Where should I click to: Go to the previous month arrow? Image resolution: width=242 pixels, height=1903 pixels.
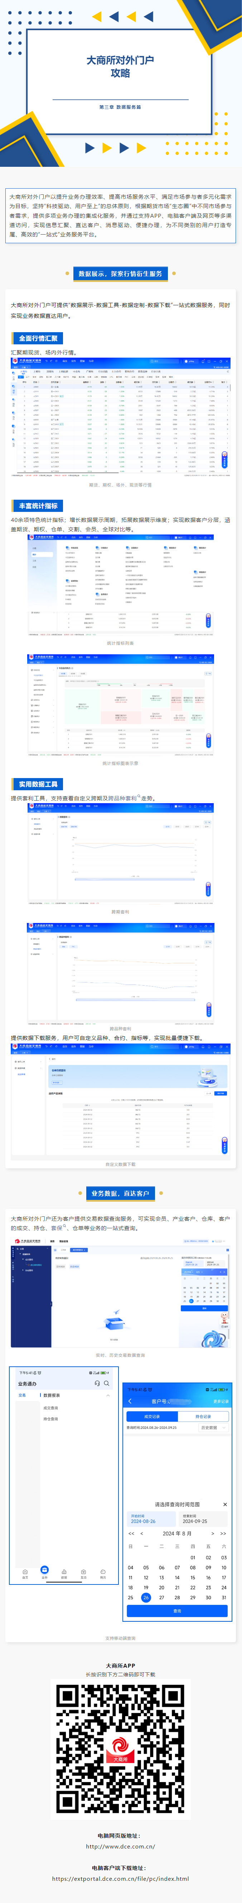click(x=142, y=1533)
